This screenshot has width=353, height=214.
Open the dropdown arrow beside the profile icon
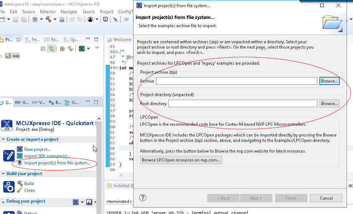(97, 19)
